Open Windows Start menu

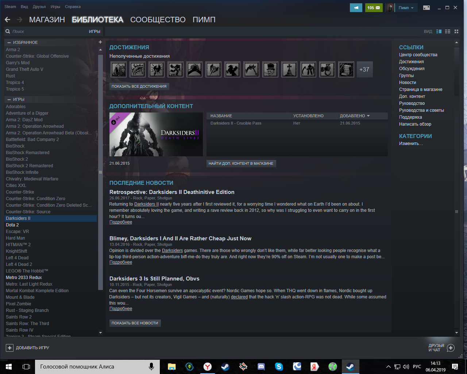pyautogui.click(x=9, y=366)
